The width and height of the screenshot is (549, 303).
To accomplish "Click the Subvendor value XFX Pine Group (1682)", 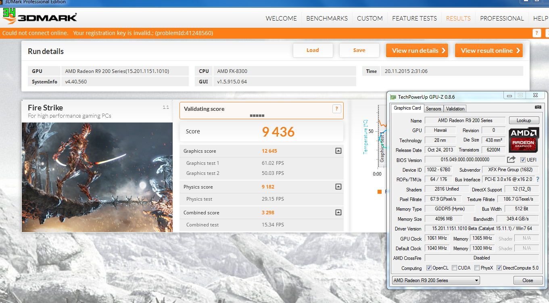I will 511,170.
